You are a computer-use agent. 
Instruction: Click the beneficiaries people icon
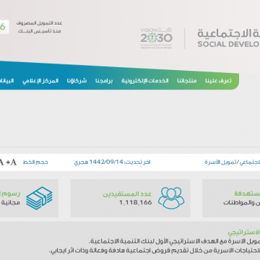171,198
